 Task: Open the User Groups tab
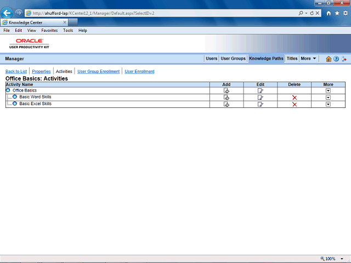(233, 59)
